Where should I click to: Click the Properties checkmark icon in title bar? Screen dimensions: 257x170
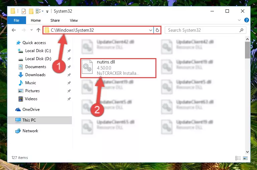coord(24,11)
